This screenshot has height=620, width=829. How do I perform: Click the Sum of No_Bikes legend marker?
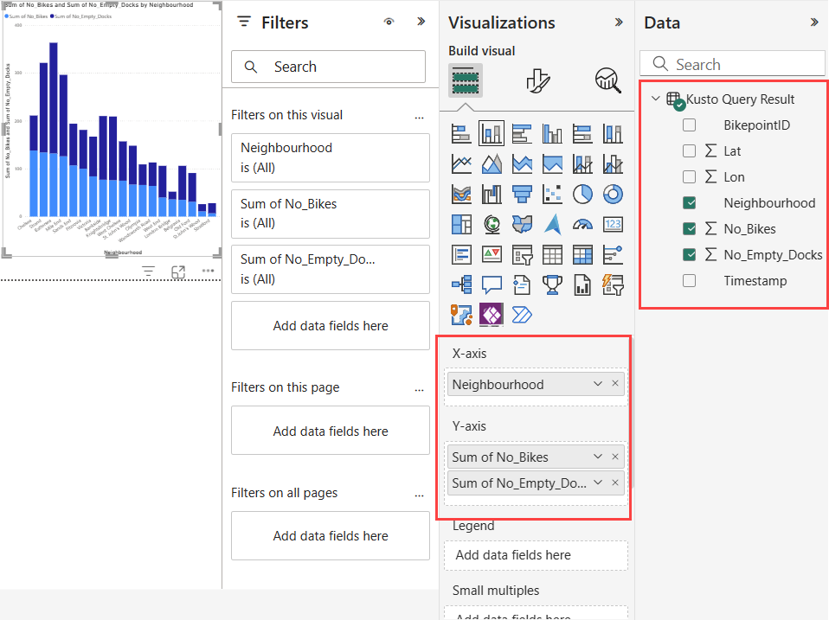pyautogui.click(x=6, y=16)
